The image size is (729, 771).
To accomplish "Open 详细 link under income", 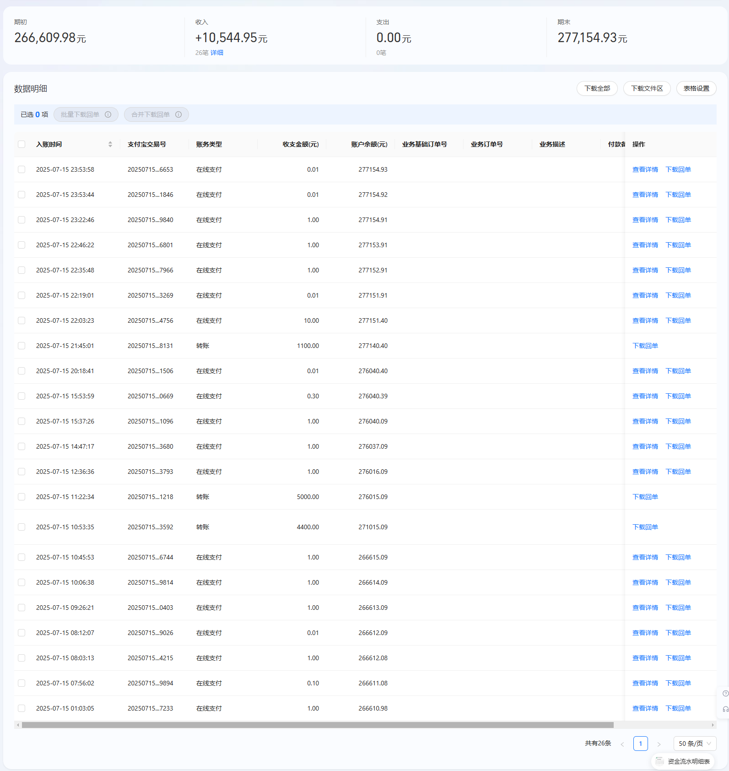I will [x=216, y=53].
